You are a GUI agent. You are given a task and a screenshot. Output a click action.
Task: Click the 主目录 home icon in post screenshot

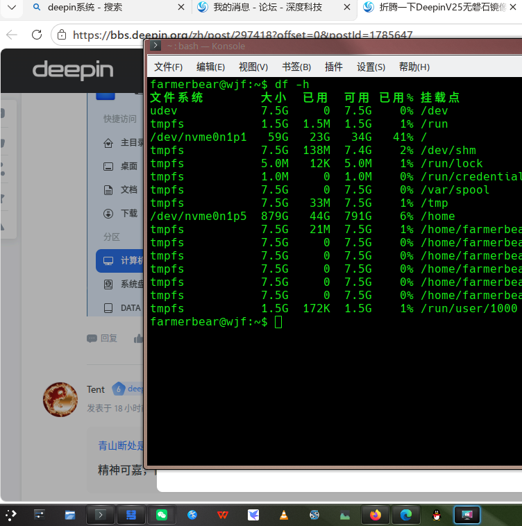coord(108,143)
